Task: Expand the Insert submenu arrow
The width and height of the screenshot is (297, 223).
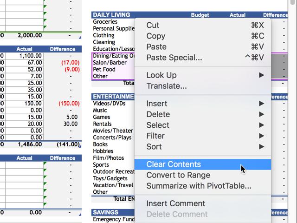Action: coord(262,104)
